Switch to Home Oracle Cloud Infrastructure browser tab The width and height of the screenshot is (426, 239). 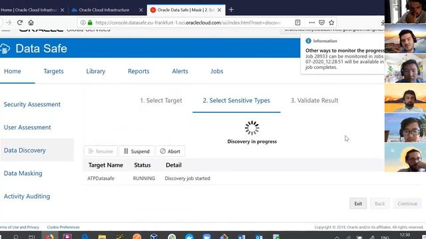pyautogui.click(x=29, y=10)
